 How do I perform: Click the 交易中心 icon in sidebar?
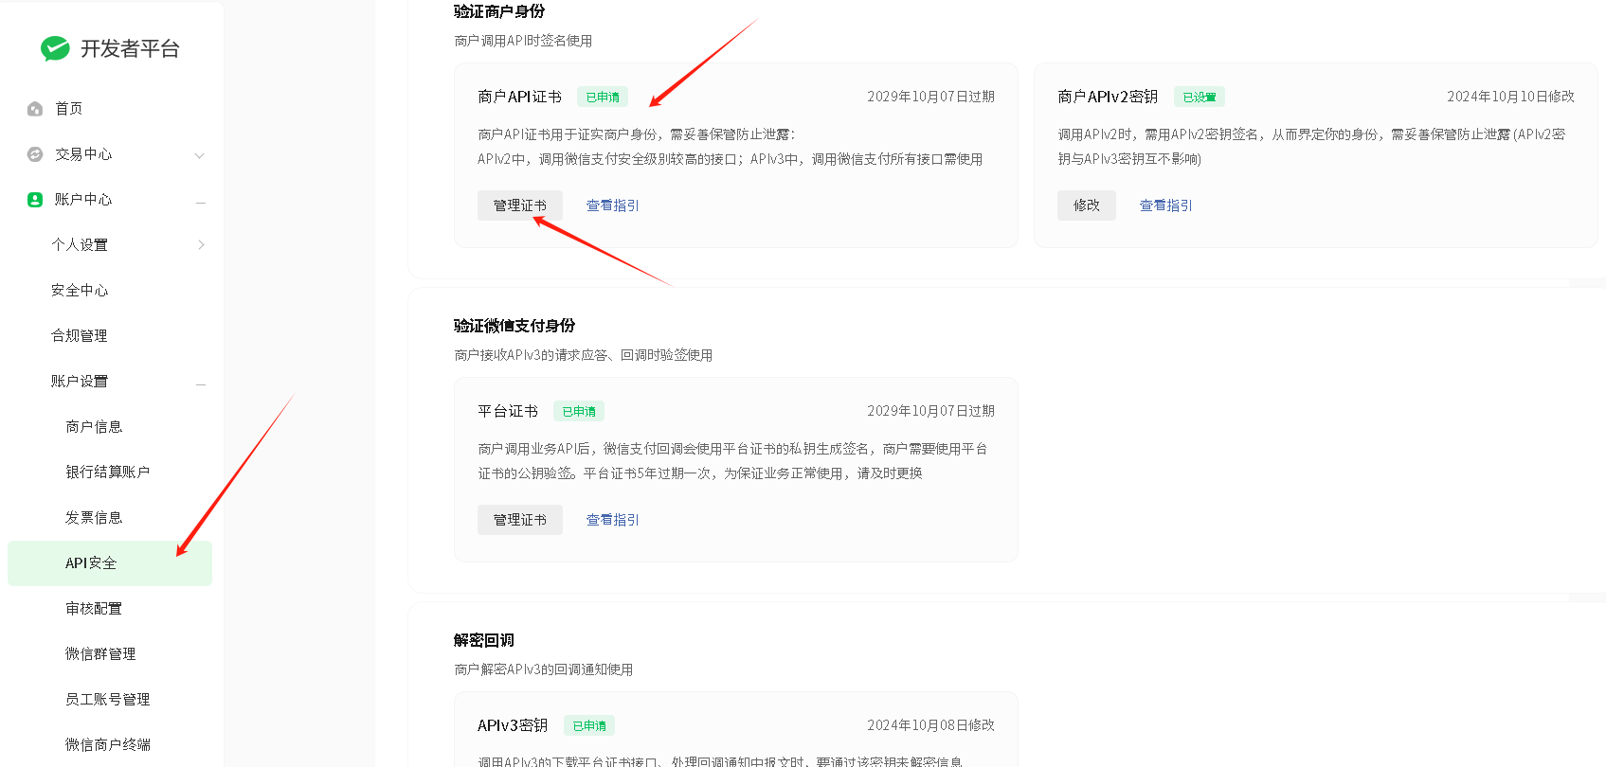(x=35, y=154)
